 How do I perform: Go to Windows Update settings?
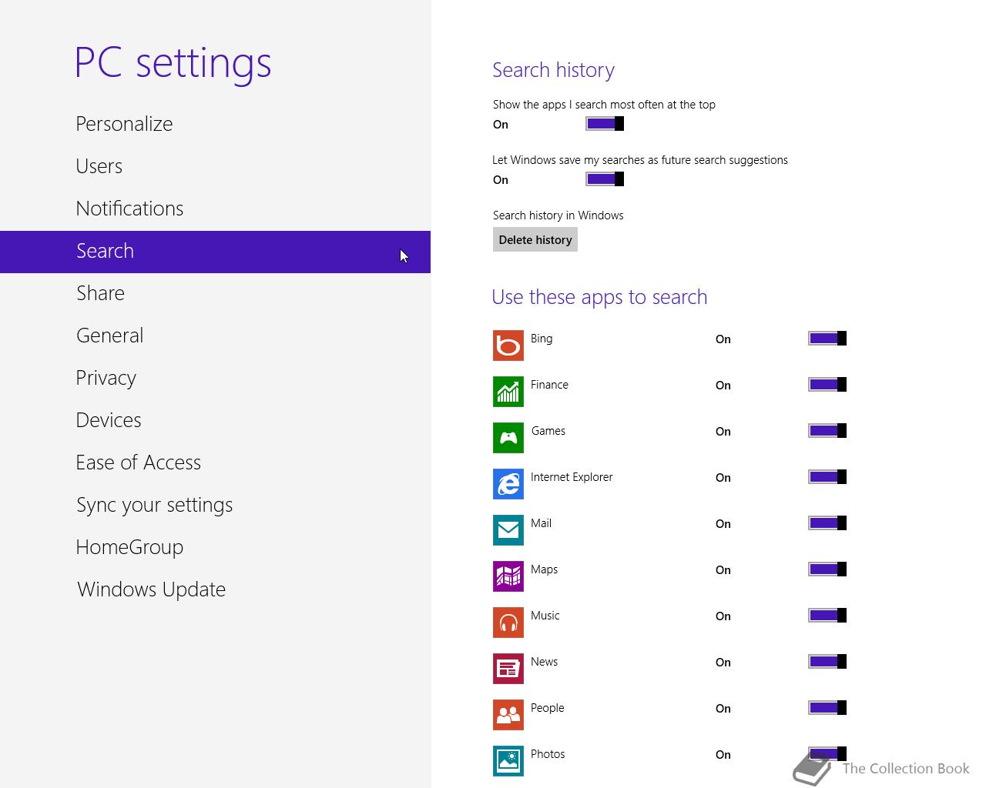[151, 589]
